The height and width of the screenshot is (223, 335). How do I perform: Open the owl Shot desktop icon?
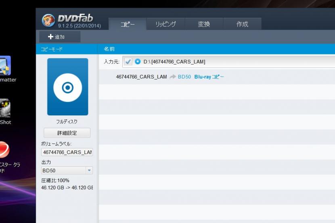coord(5,108)
